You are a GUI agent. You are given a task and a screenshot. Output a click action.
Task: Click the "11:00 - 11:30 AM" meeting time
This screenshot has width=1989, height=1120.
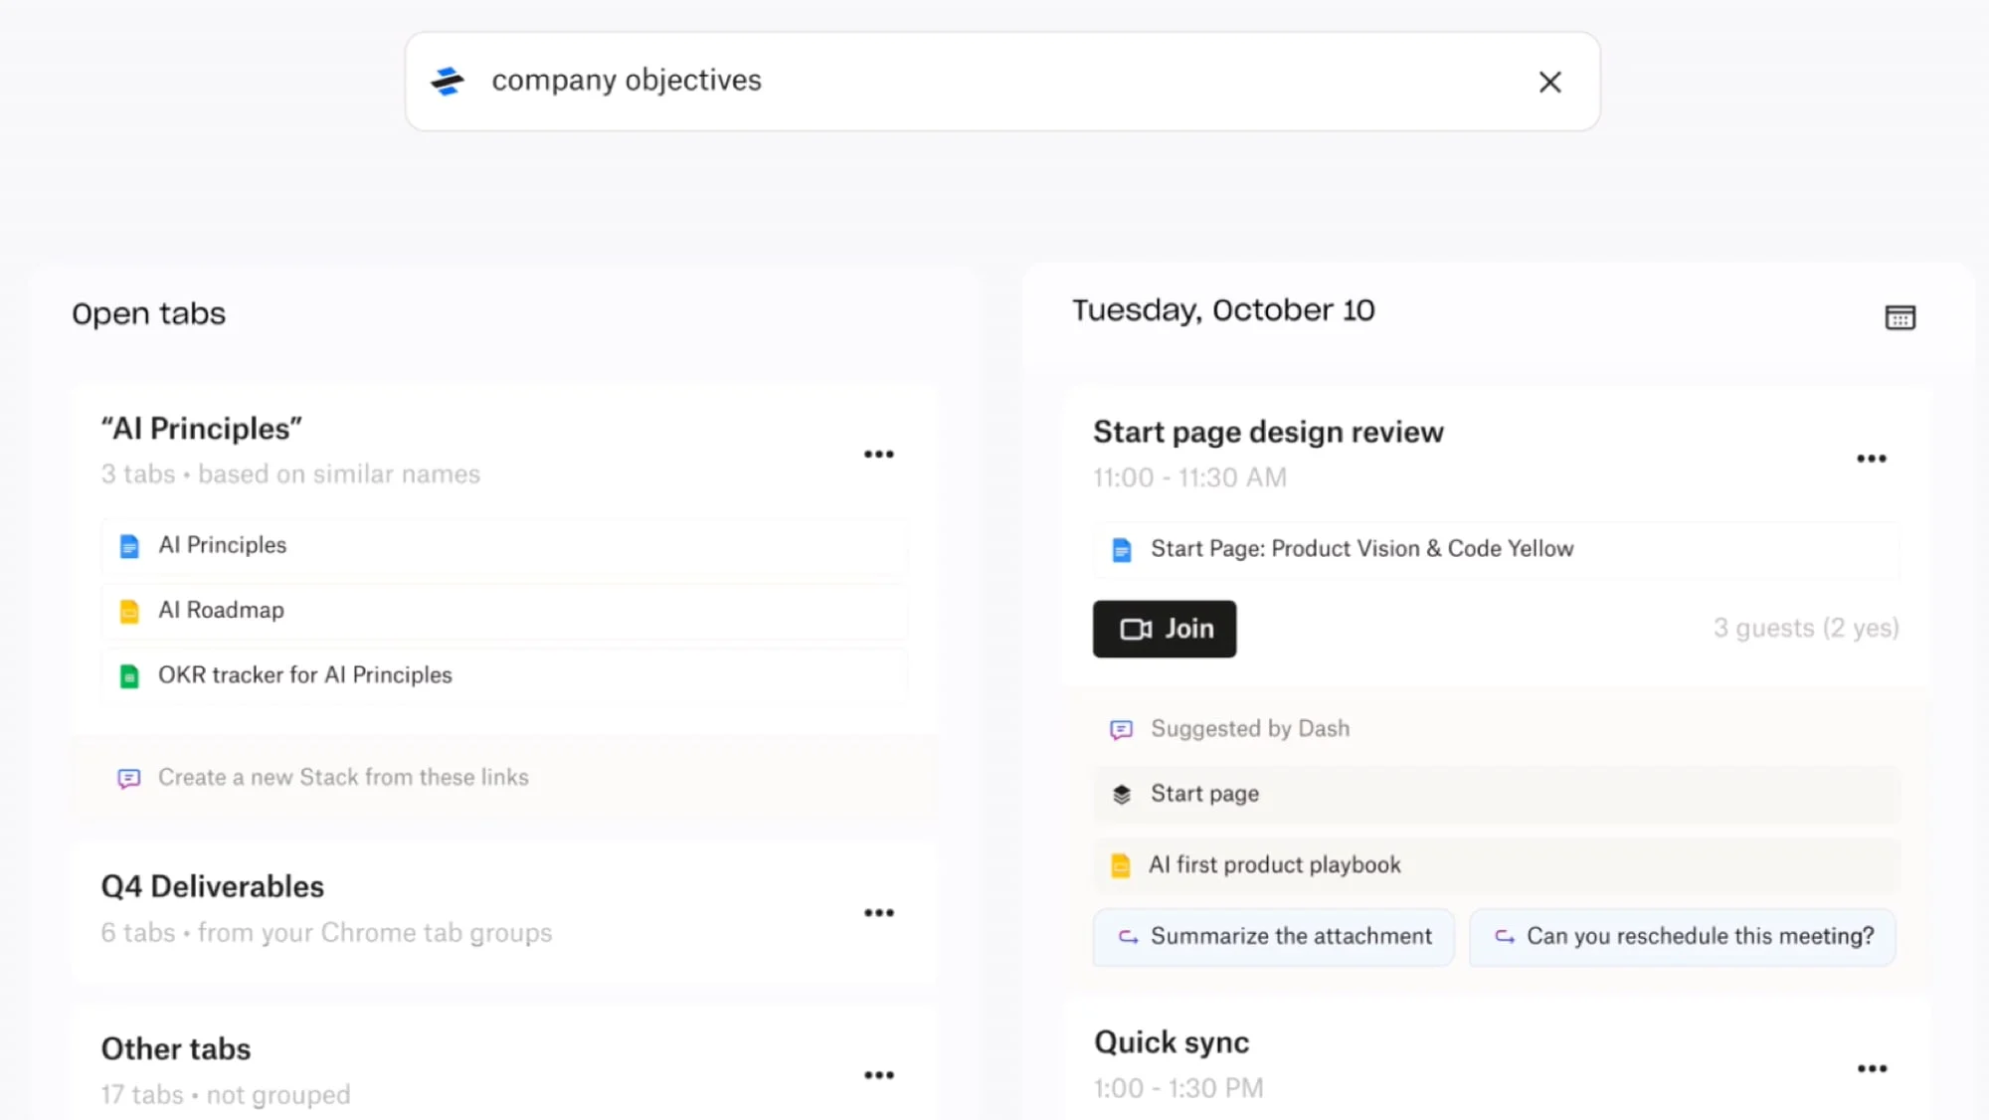tap(1189, 478)
